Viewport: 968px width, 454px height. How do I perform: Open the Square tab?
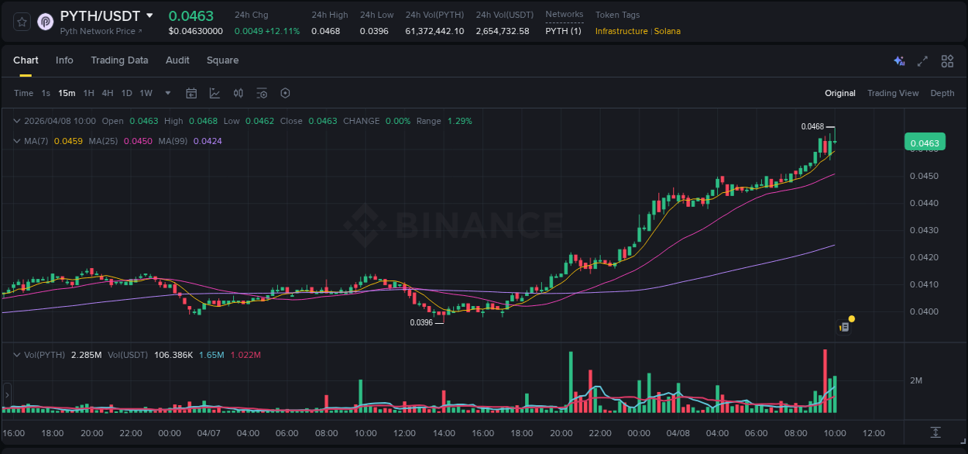pyautogui.click(x=222, y=60)
